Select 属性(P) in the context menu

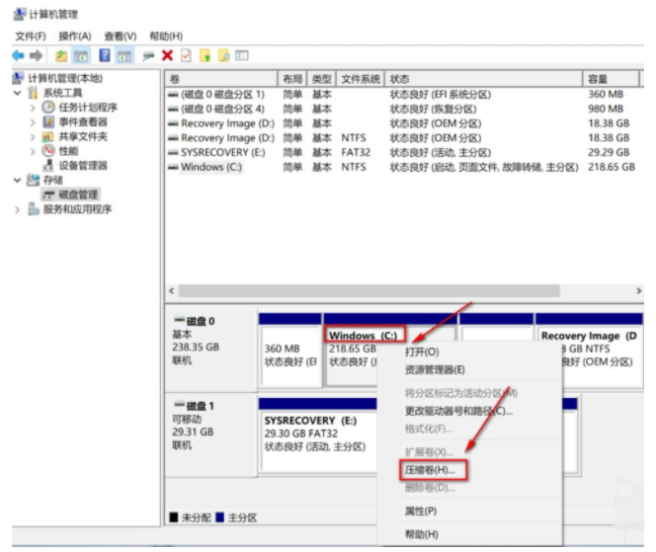click(421, 511)
